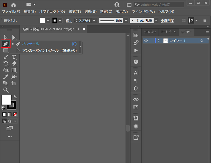Viewport: 211px width, 163px height.
Task: Change the screen mode
Action: (x=9, y=128)
